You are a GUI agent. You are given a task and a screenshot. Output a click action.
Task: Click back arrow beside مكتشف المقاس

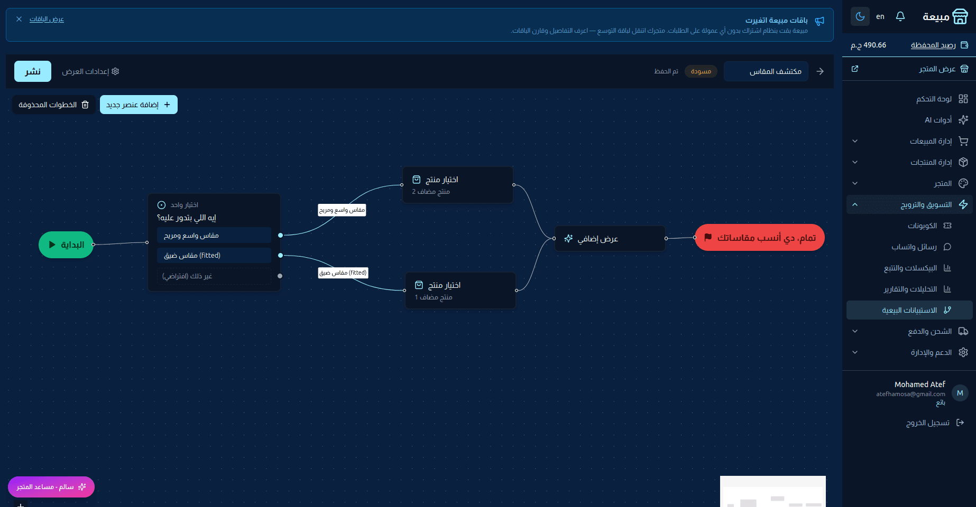tap(820, 71)
